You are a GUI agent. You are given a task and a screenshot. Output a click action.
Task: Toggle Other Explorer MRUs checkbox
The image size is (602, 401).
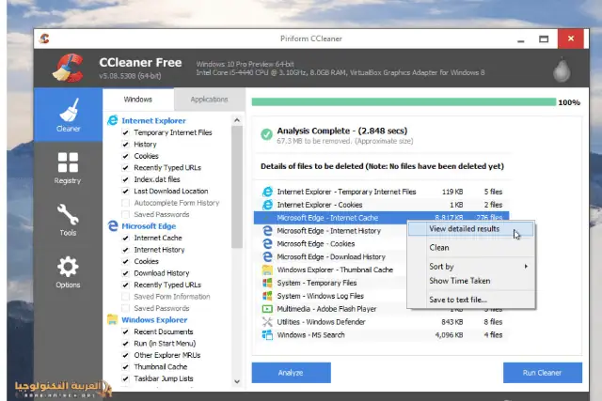click(x=125, y=355)
